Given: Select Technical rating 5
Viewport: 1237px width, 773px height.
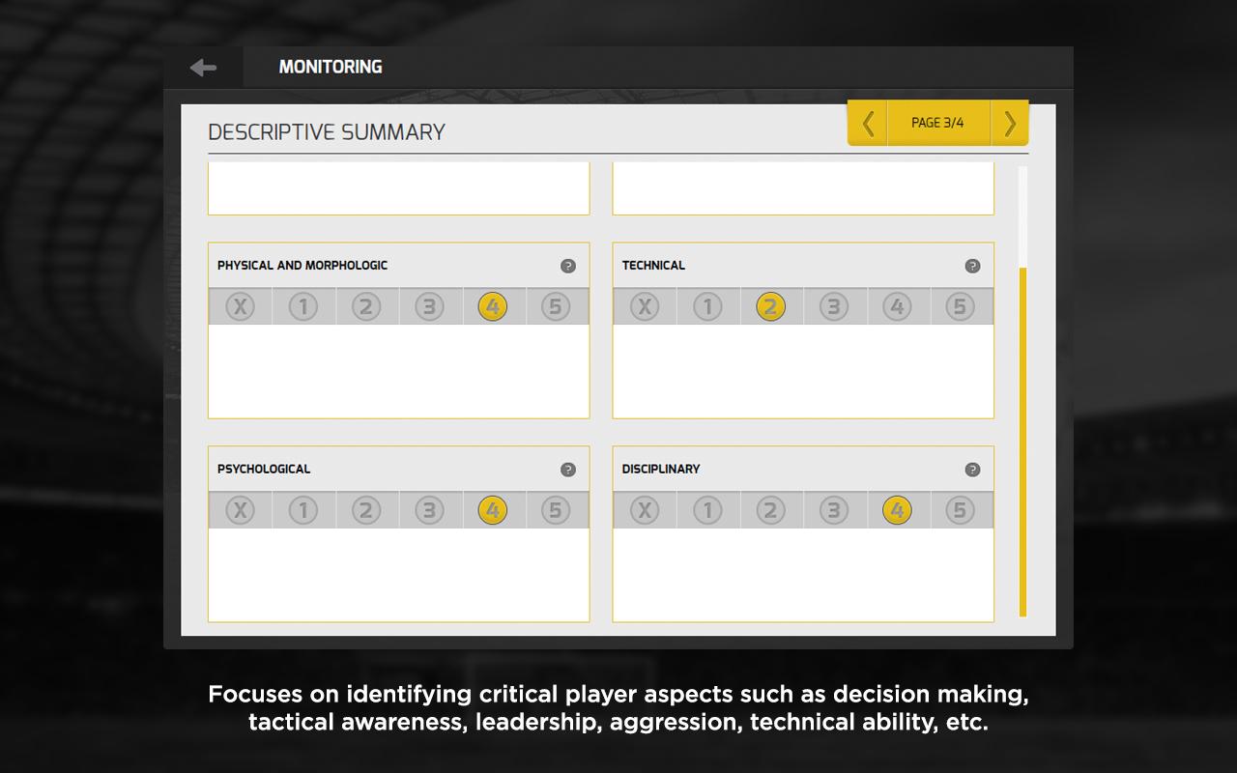Looking at the screenshot, I should point(960,307).
